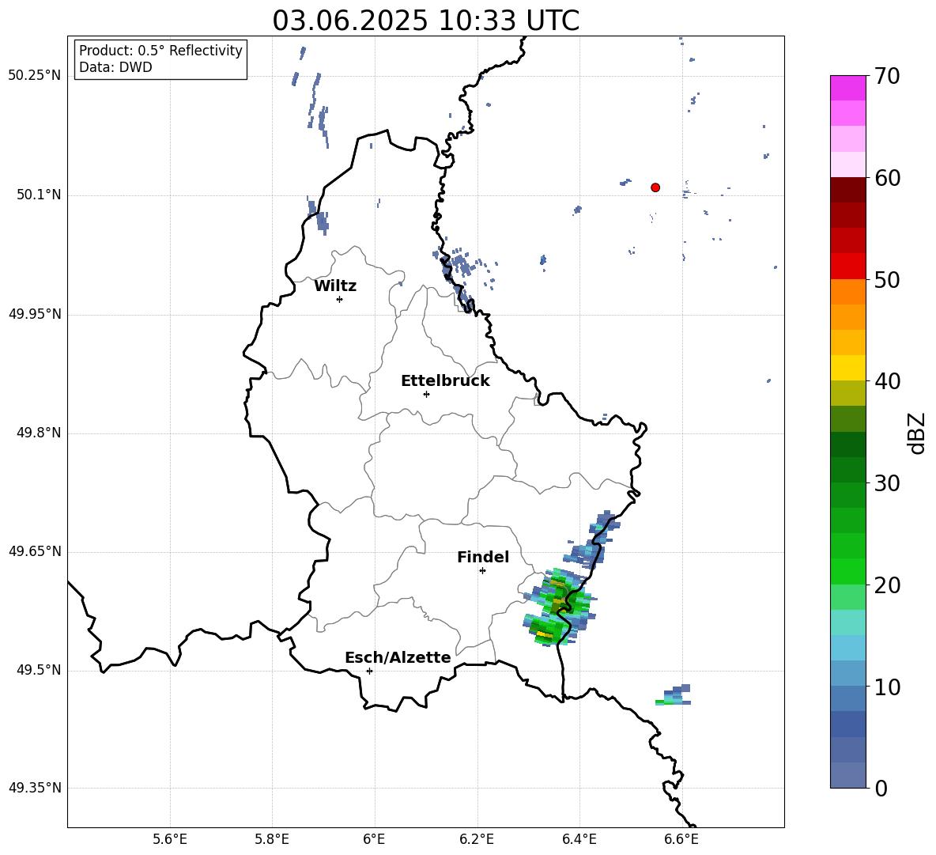Click the yellow colorbar swatch just above 40

[x=848, y=368]
